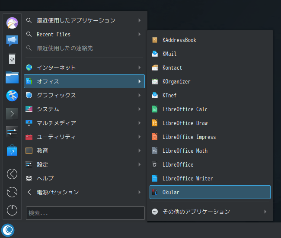This screenshot has width=281, height=238.
Task: Click the application launcher button on taskbar
Action: (x=8, y=230)
